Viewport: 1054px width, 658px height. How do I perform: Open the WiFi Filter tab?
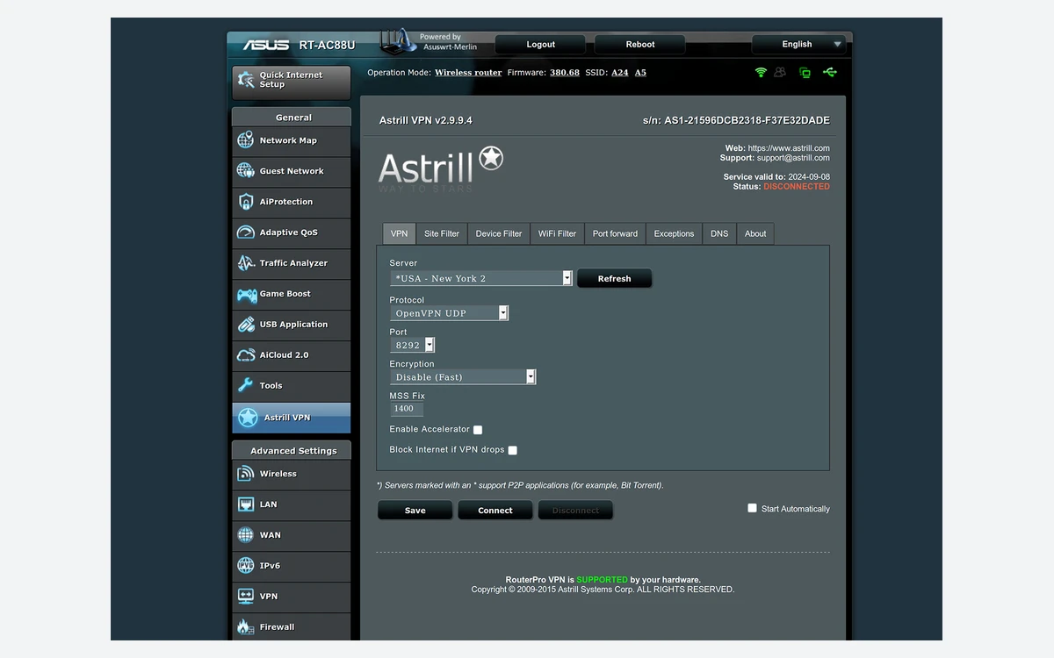click(x=557, y=233)
